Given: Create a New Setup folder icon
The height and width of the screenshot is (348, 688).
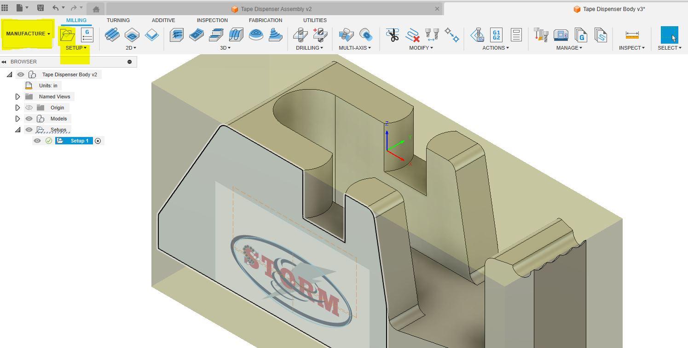Looking at the screenshot, I should pos(67,35).
